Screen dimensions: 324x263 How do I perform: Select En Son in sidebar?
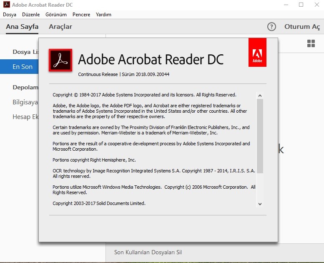pos(19,67)
